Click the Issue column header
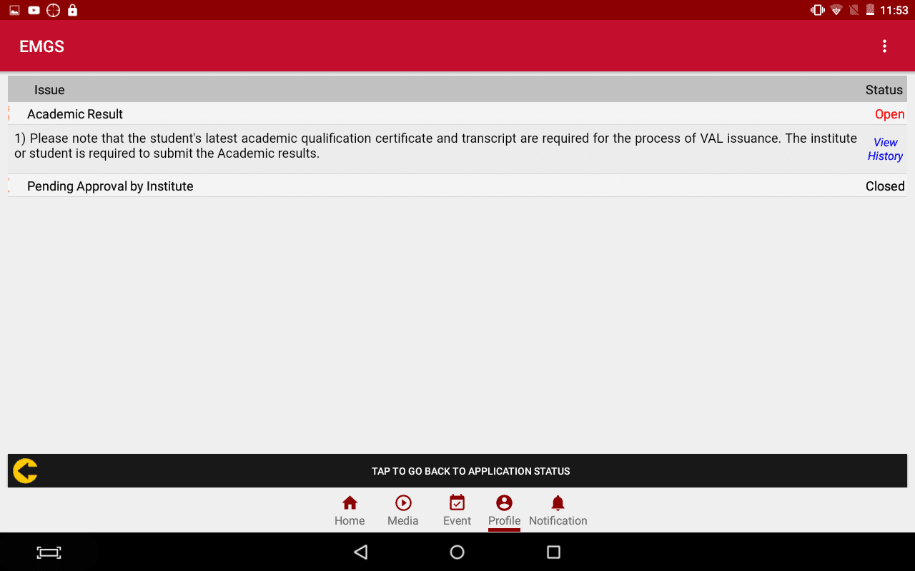Viewport: 915px width, 571px height. coord(49,90)
